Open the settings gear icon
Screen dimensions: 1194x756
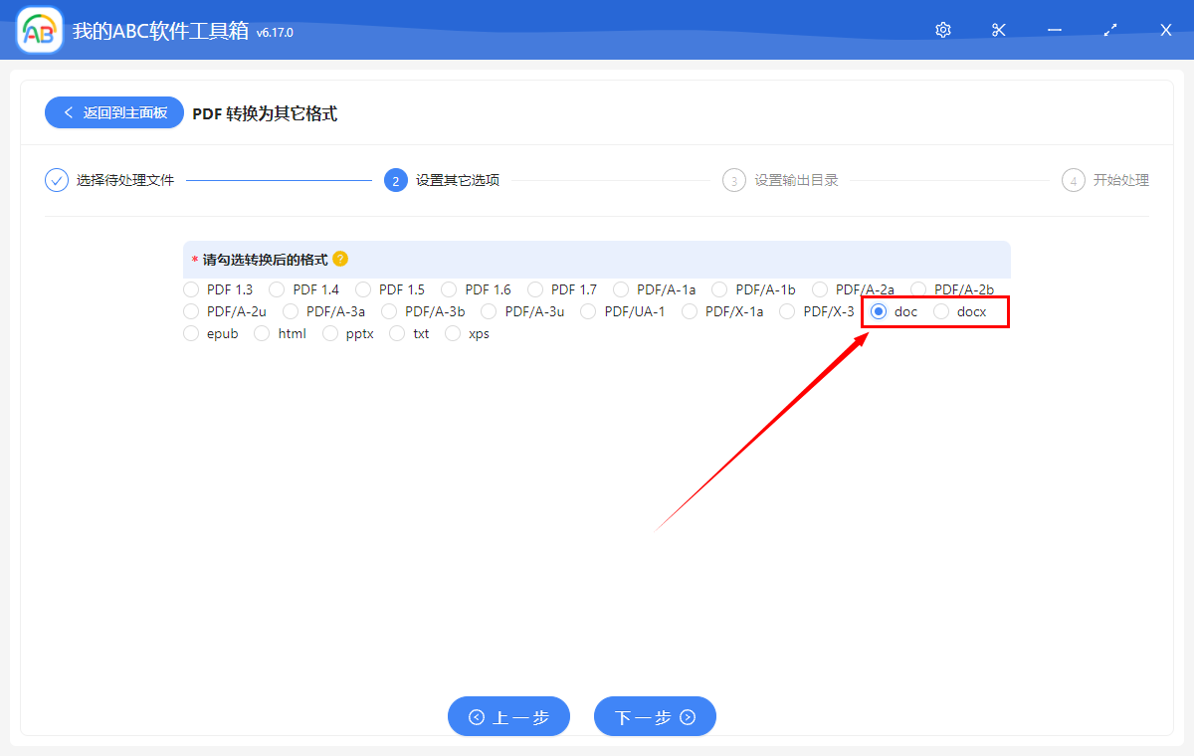click(x=942, y=30)
